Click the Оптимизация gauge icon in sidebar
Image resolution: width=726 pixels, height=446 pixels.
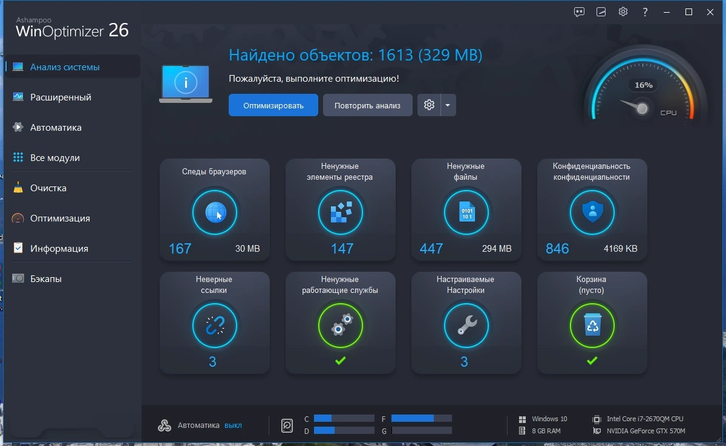click(18, 218)
